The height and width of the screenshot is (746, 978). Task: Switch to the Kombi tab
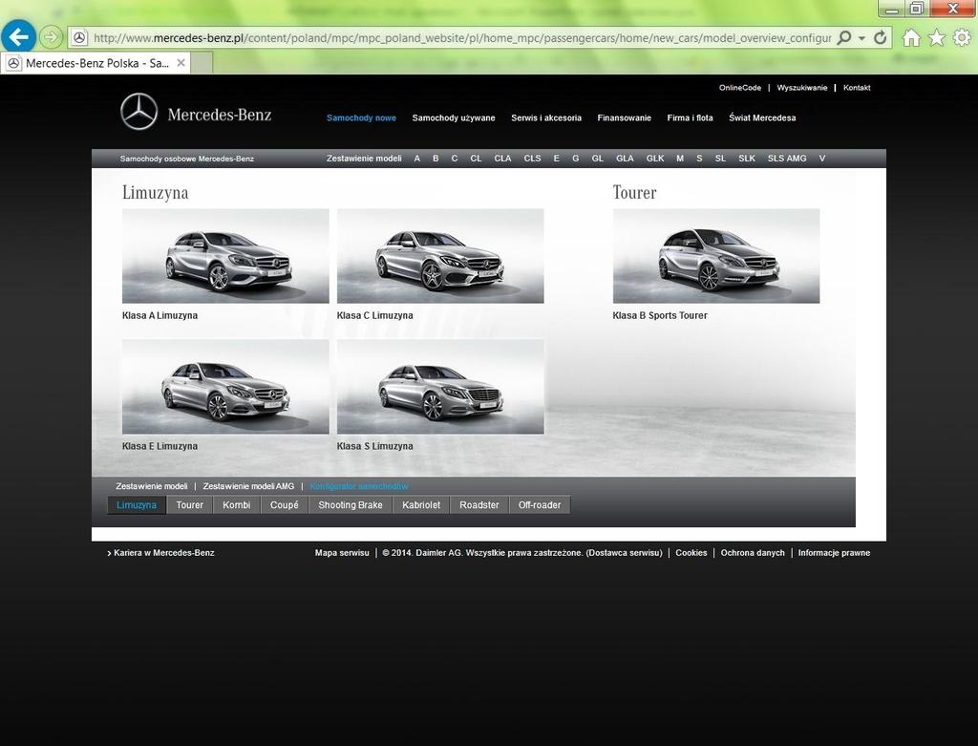point(237,505)
